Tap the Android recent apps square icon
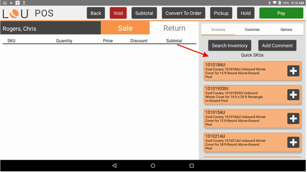Screen dimensions: 307x172 point(192,166)
